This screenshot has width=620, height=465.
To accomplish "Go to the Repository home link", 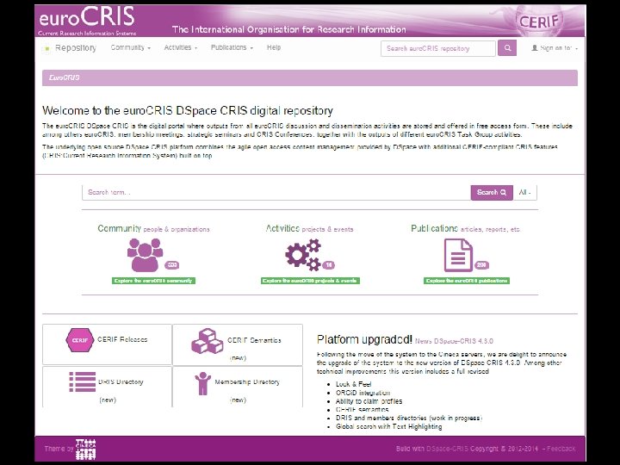I will [76, 48].
